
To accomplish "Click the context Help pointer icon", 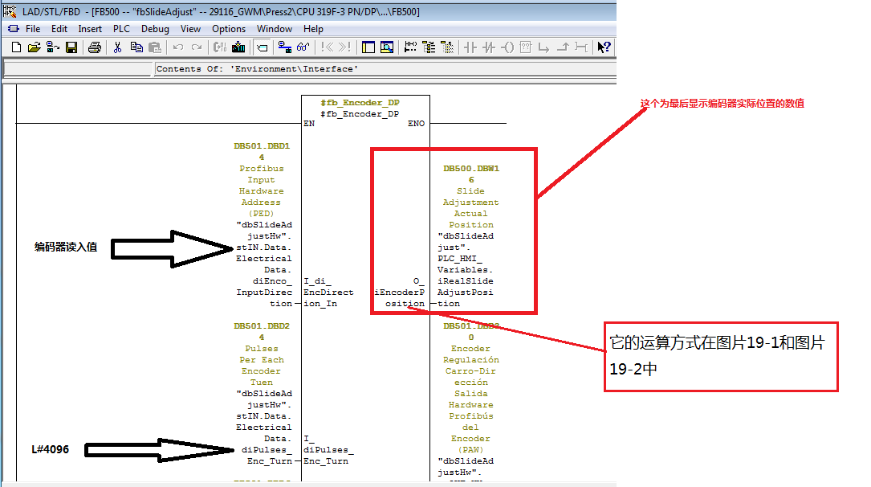I will pyautogui.click(x=604, y=47).
